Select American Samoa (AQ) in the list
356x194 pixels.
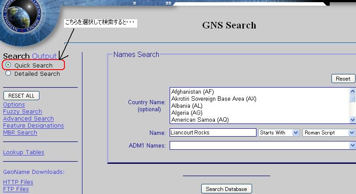point(200,120)
